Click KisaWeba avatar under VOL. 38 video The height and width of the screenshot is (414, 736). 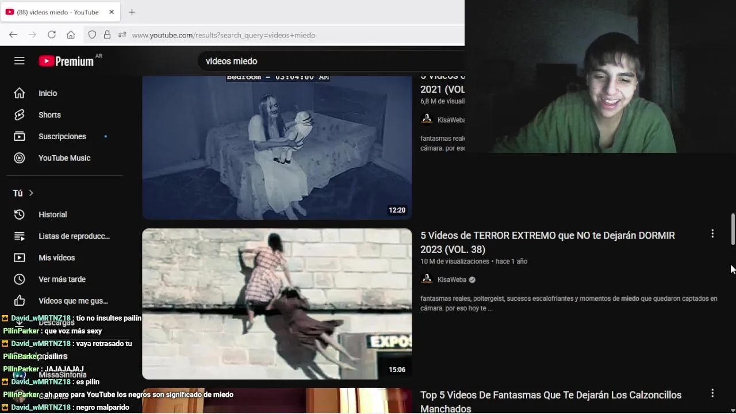(427, 279)
